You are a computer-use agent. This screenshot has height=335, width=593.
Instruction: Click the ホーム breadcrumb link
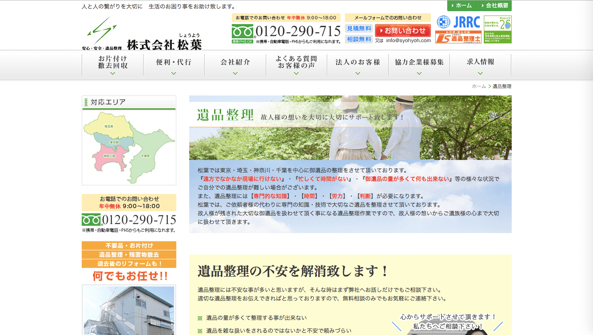(479, 86)
